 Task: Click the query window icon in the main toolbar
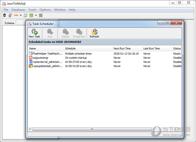point(25,15)
